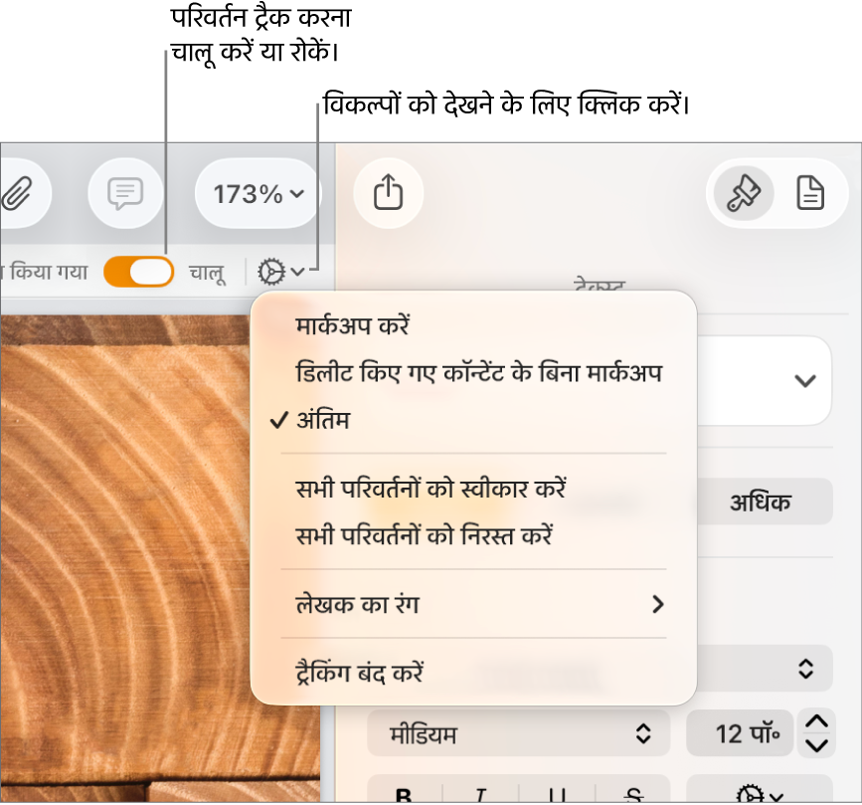
Task: Toggle the change tracking switch
Action: [x=138, y=272]
